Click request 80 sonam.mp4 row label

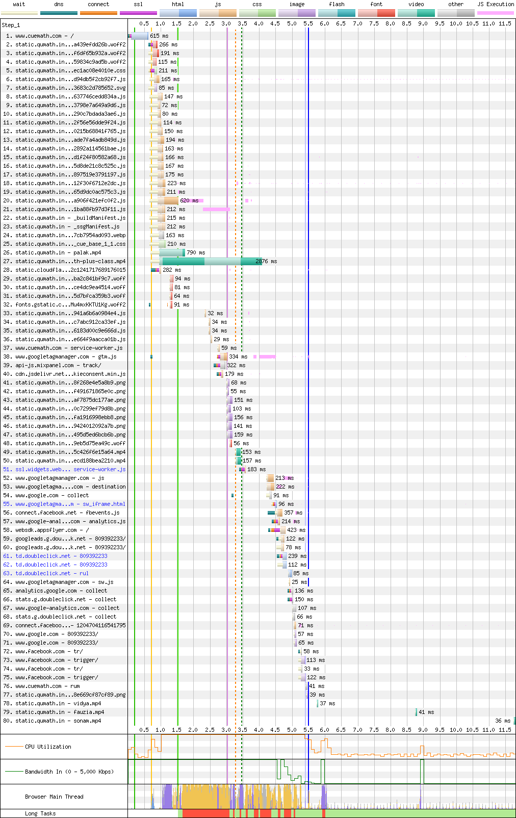[x=58, y=721]
